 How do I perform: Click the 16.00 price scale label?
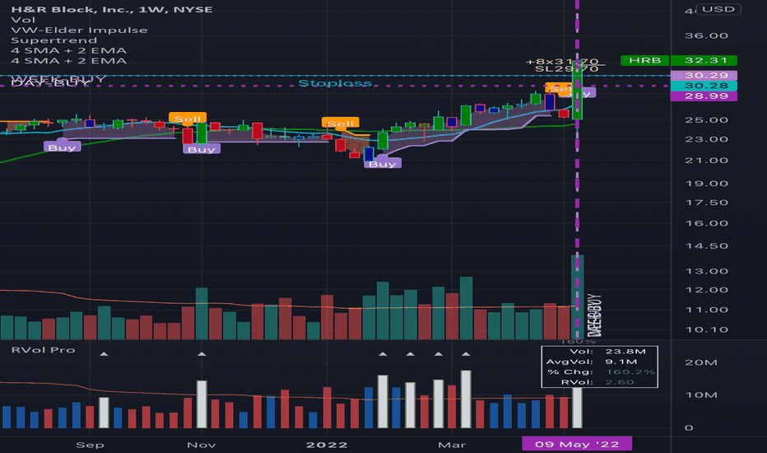[x=706, y=223]
